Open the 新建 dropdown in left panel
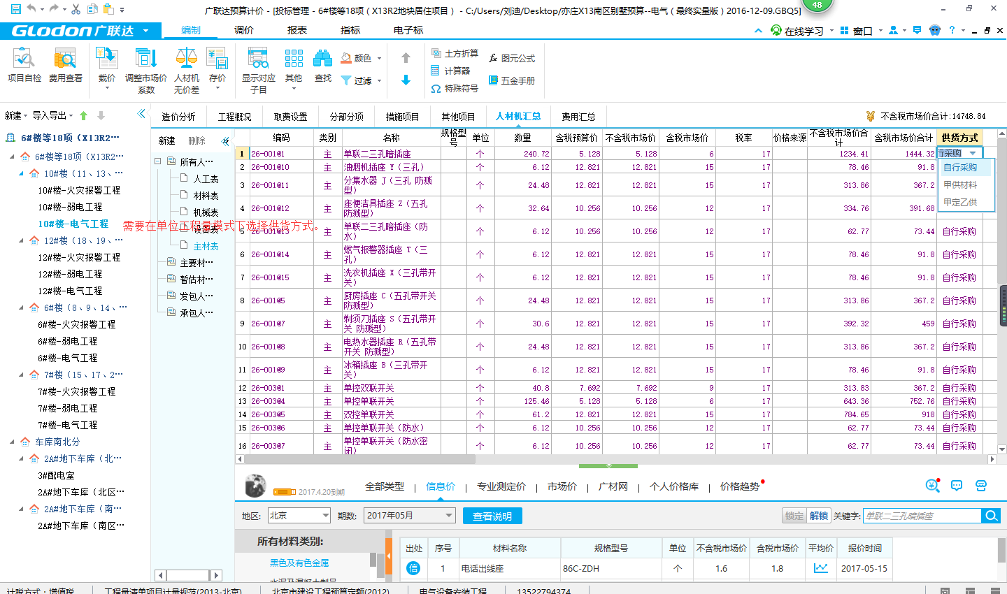The width and height of the screenshot is (1007, 594). (x=15, y=115)
